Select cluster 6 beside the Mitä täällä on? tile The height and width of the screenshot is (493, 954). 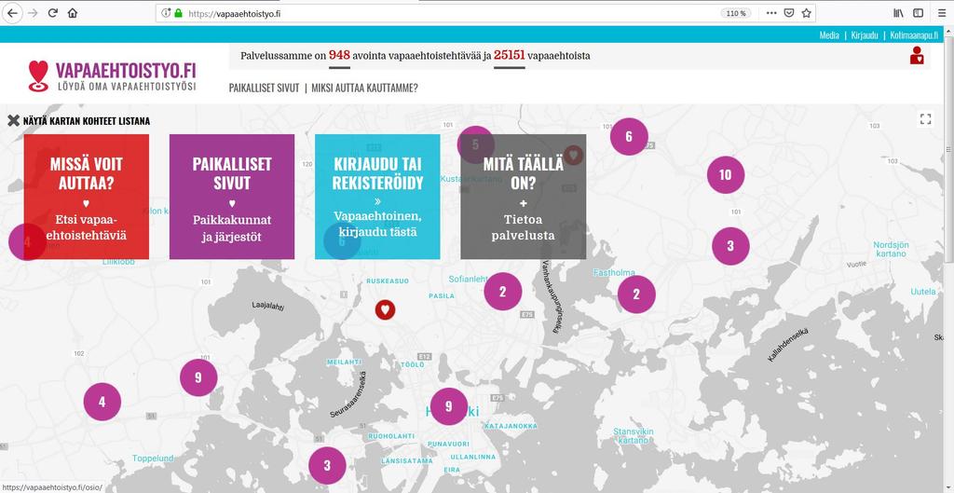click(629, 136)
